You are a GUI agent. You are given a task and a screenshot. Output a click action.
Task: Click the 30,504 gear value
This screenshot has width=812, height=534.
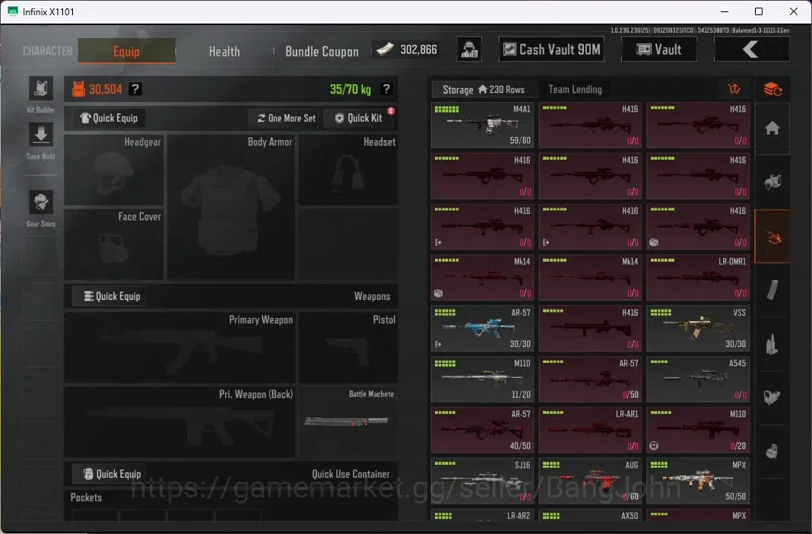[x=105, y=89]
